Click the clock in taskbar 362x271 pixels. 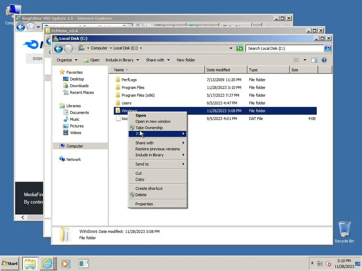(344, 263)
